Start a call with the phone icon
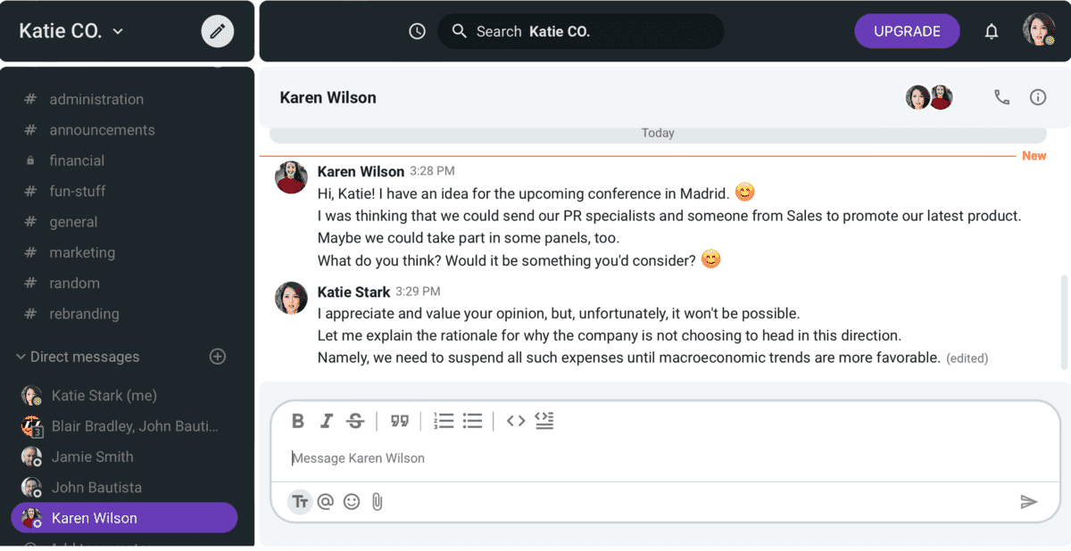1071x551 pixels. tap(1002, 97)
